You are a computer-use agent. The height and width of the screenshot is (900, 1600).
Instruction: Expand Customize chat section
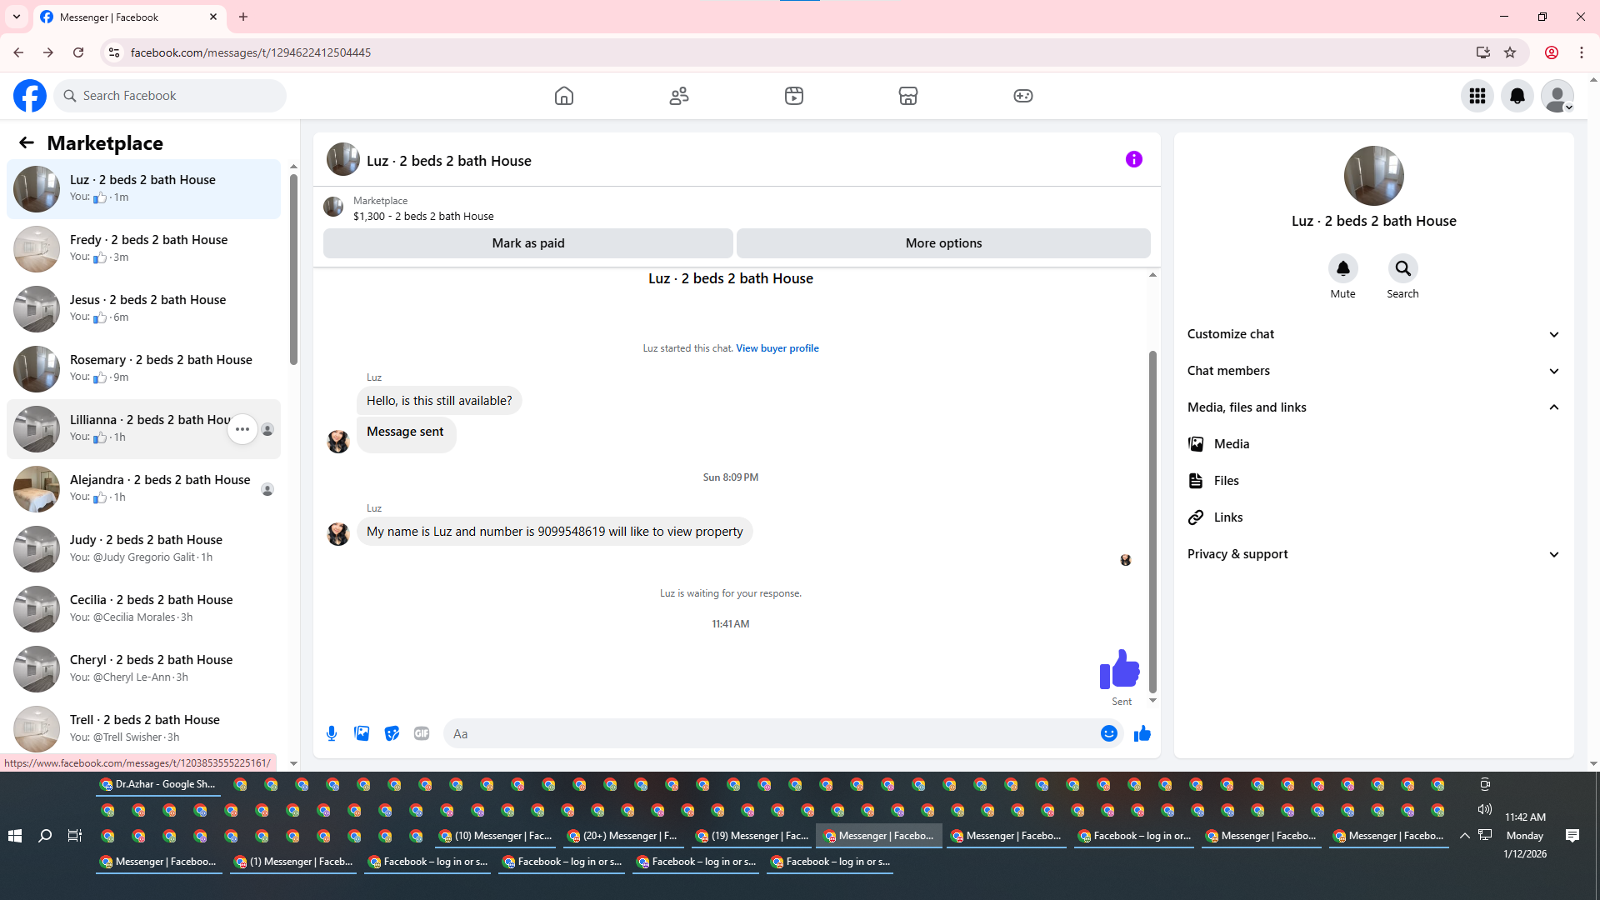(1372, 334)
